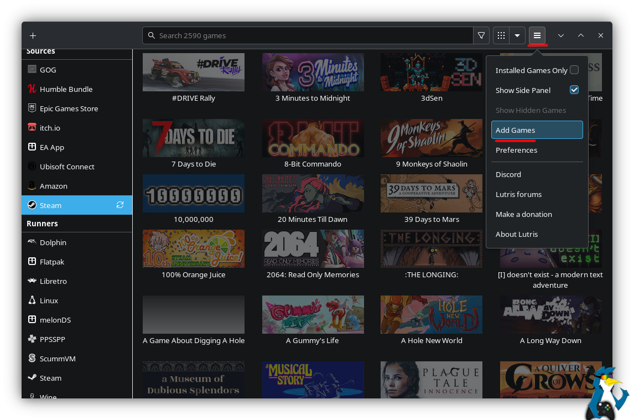Screen dimensions: 634x420
Task: Choose Add Games from menu
Action: tap(537, 130)
